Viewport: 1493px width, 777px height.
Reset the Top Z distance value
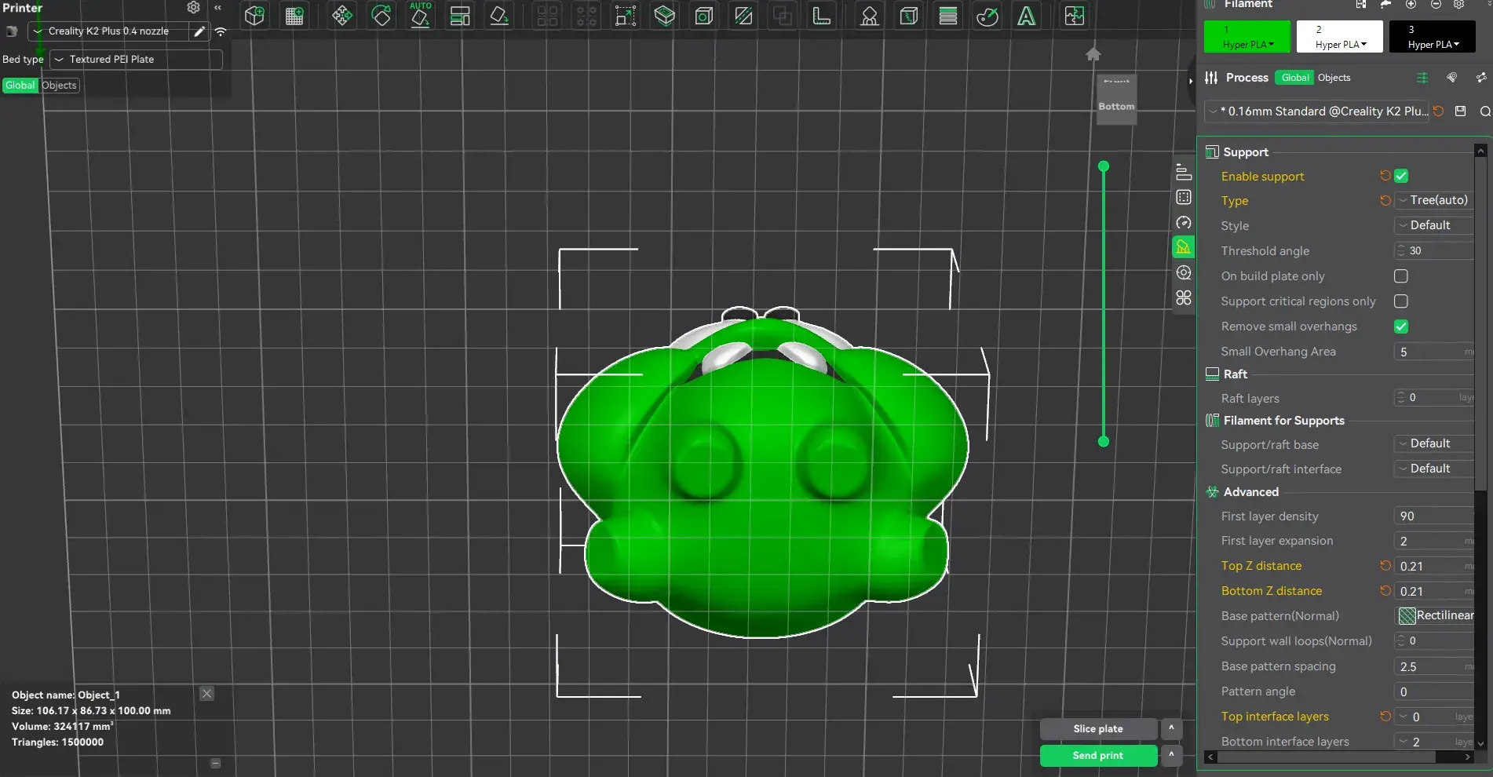click(1385, 566)
